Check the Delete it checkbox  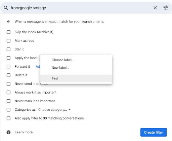(8, 75)
